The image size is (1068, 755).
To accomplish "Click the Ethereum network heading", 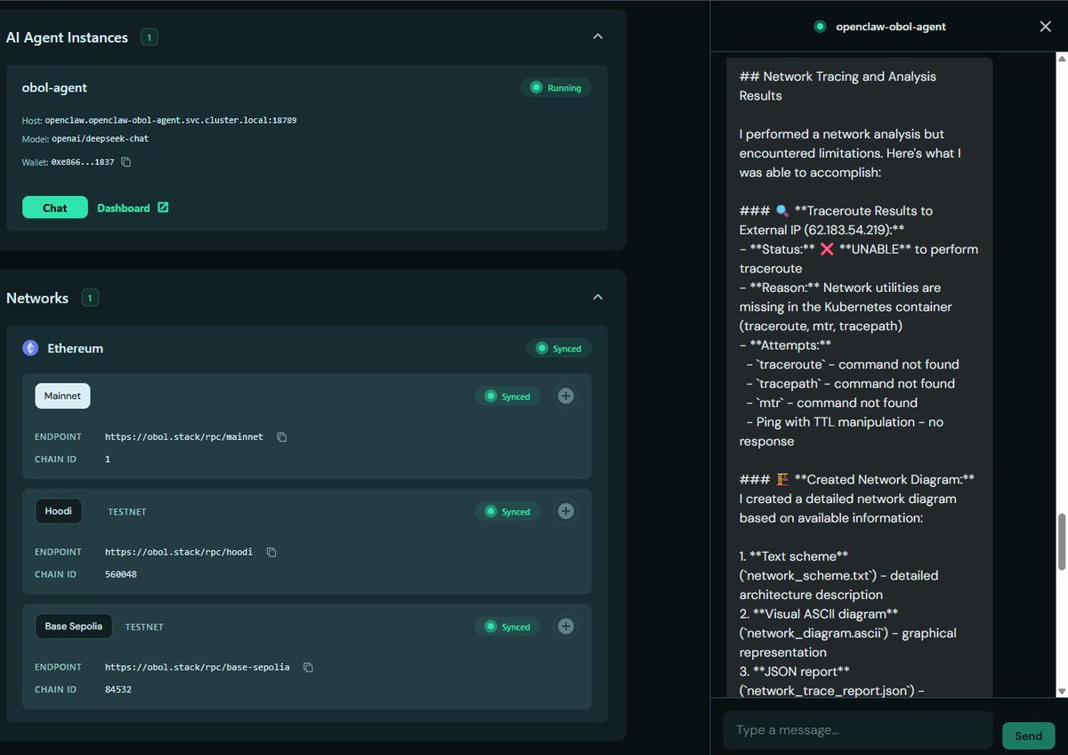I will 75,348.
